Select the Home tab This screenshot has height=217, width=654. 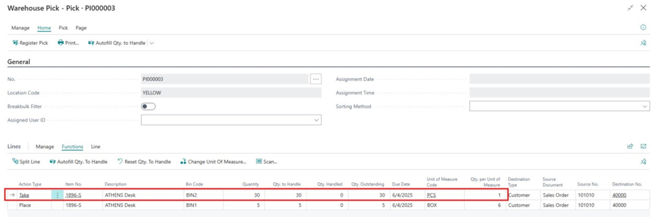tap(44, 28)
